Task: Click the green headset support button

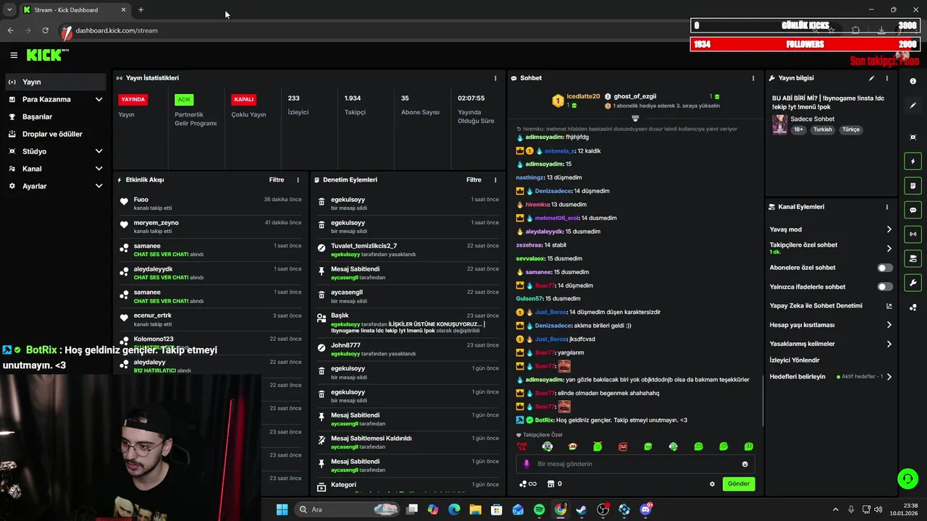Action: [907, 479]
